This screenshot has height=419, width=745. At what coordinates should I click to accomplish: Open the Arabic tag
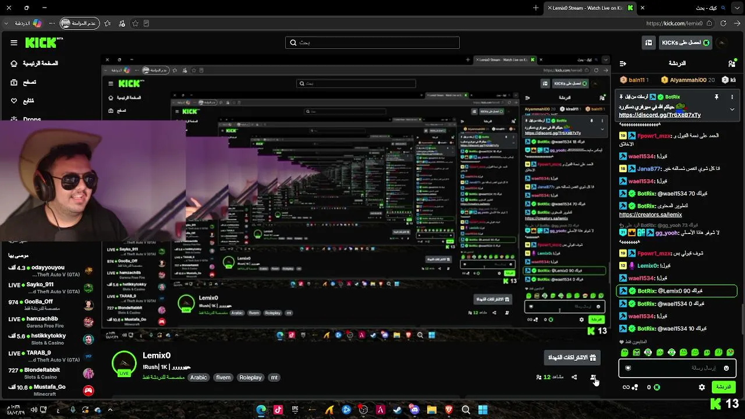pyautogui.click(x=198, y=377)
